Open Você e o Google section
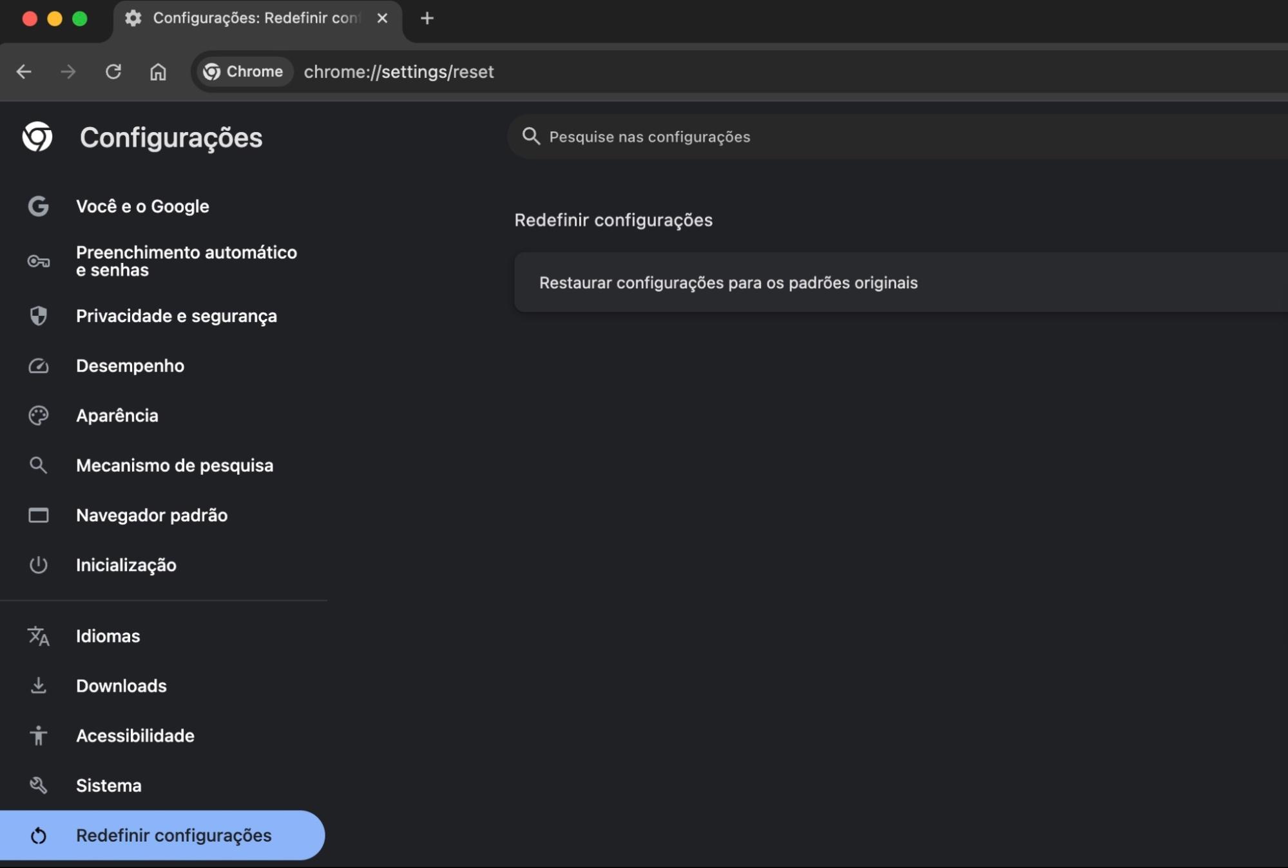Screen dimensions: 1288x868 point(142,206)
